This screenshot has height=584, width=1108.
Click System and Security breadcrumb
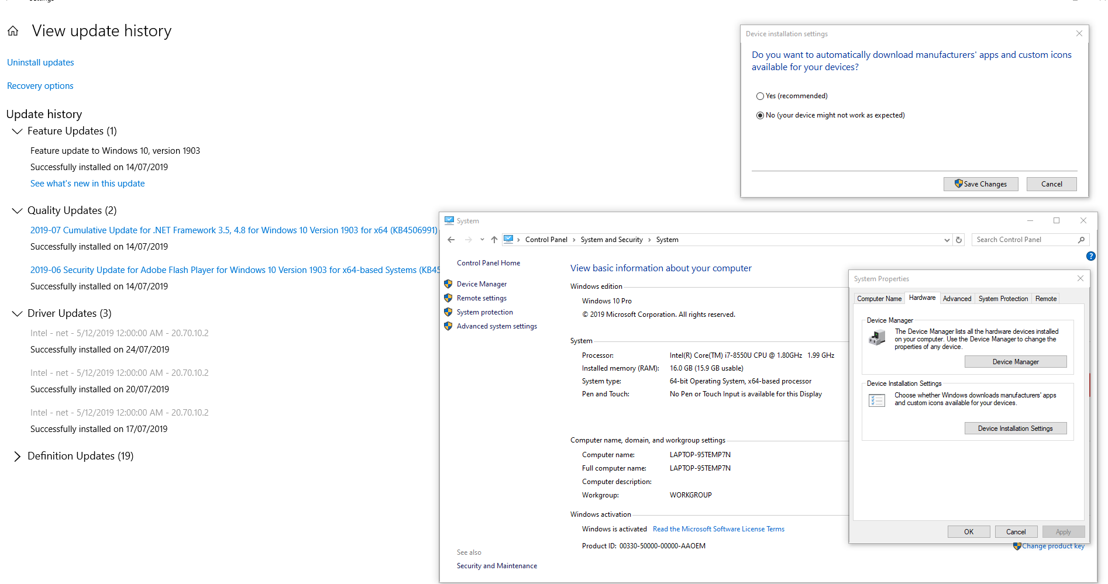click(x=611, y=240)
